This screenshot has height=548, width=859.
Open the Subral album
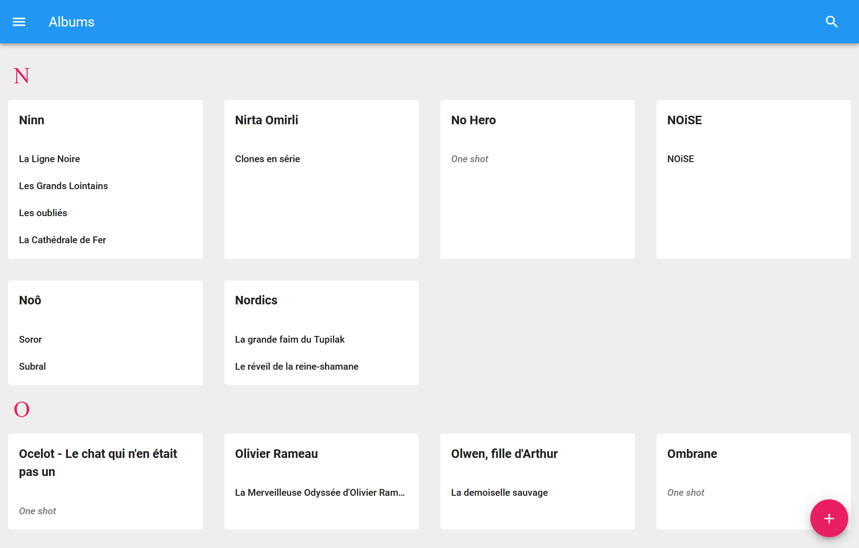(32, 367)
